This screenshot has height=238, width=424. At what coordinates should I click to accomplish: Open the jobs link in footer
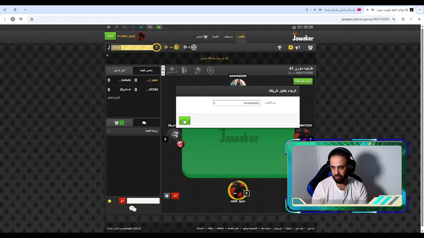coord(210,228)
